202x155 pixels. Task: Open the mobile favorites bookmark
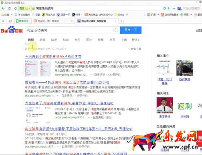22,15
